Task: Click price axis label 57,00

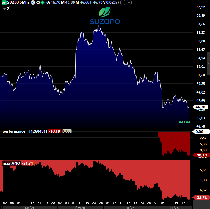Action: (x=201, y=41)
